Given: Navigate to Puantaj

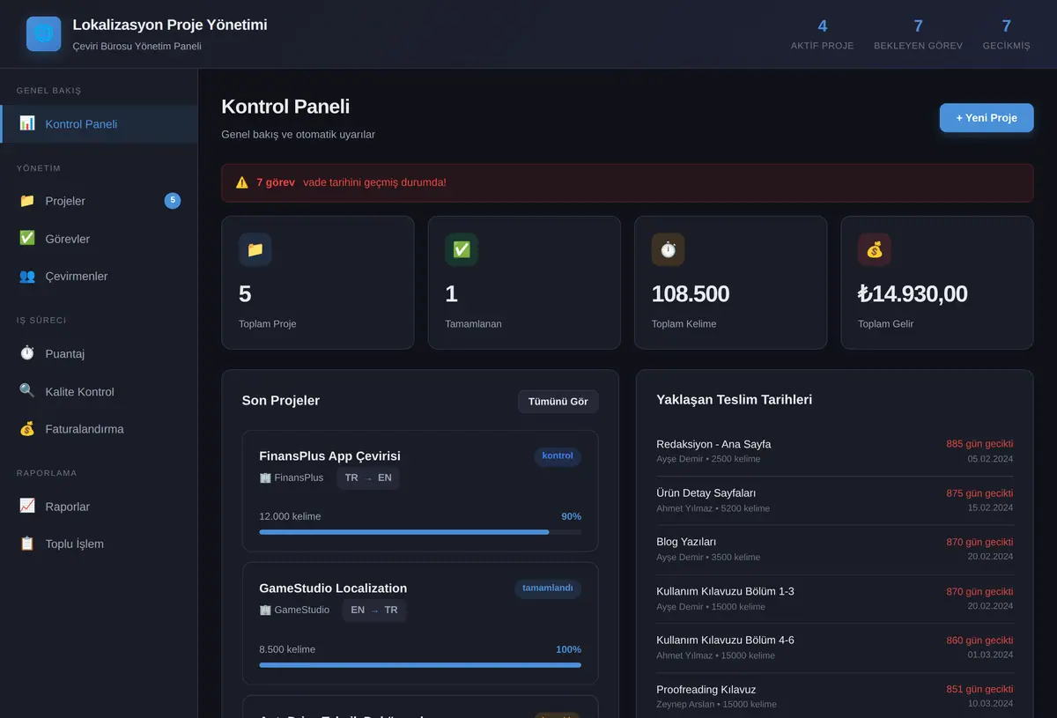Looking at the screenshot, I should [x=99, y=353].
